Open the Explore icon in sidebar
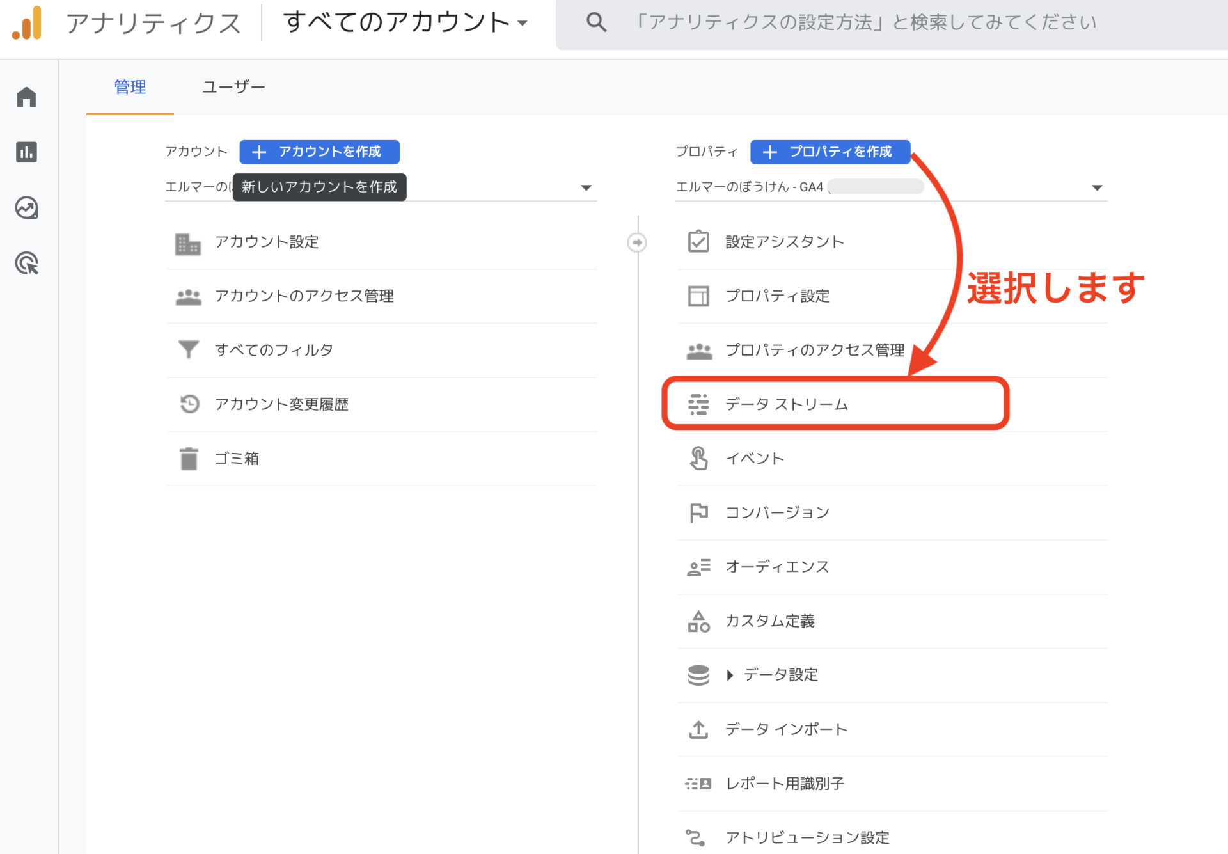Image resolution: width=1228 pixels, height=854 pixels. (x=26, y=208)
